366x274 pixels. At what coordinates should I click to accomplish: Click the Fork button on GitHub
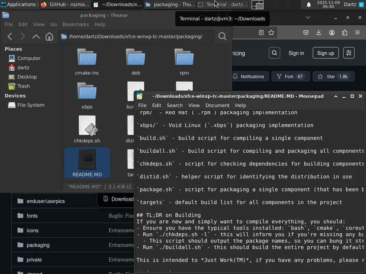[290, 76]
